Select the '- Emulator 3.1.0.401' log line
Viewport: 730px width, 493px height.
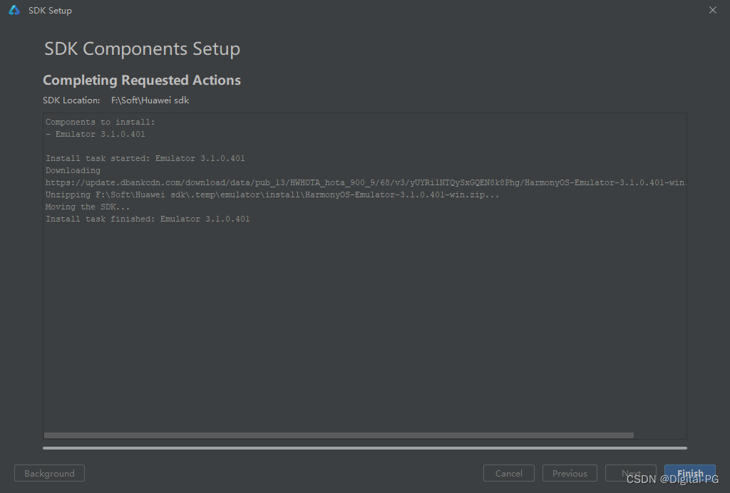point(96,134)
